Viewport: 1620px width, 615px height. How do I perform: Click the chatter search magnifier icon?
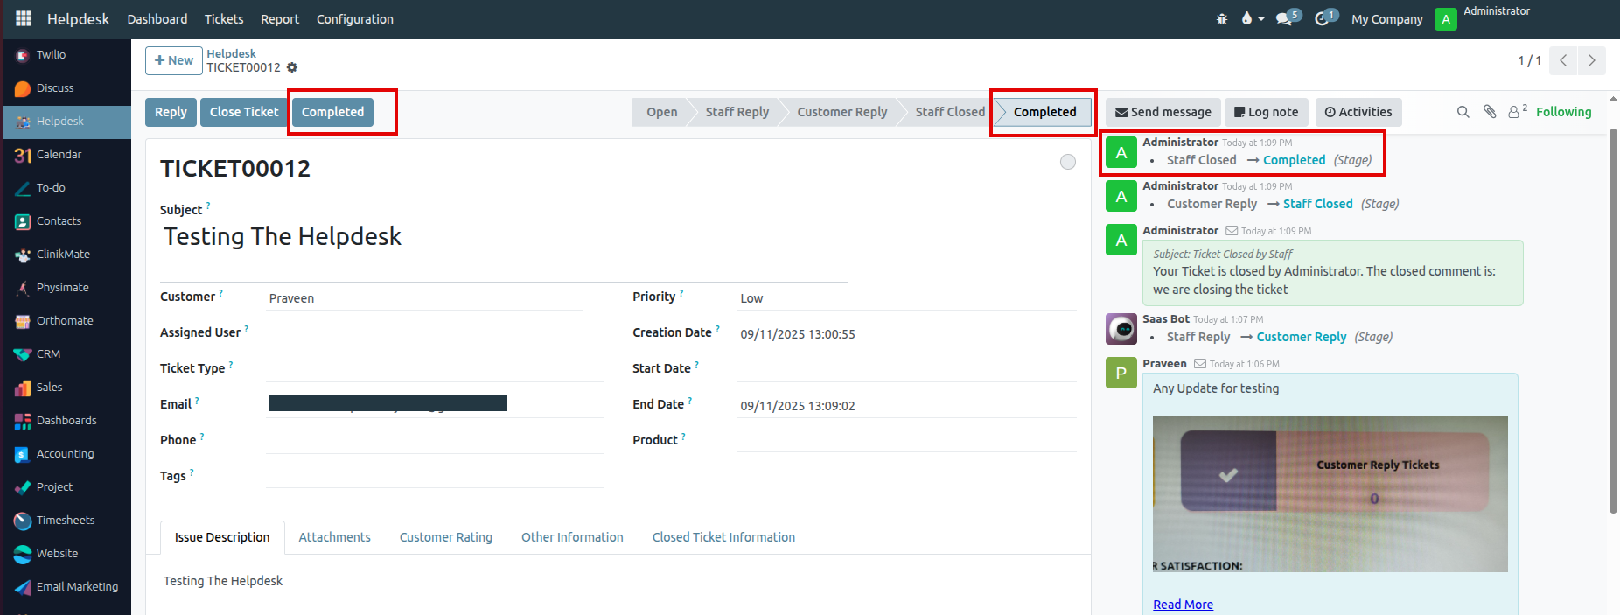click(x=1463, y=112)
